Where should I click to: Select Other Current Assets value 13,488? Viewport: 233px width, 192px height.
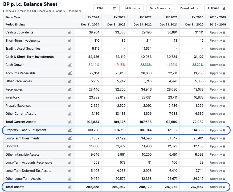(120, 114)
